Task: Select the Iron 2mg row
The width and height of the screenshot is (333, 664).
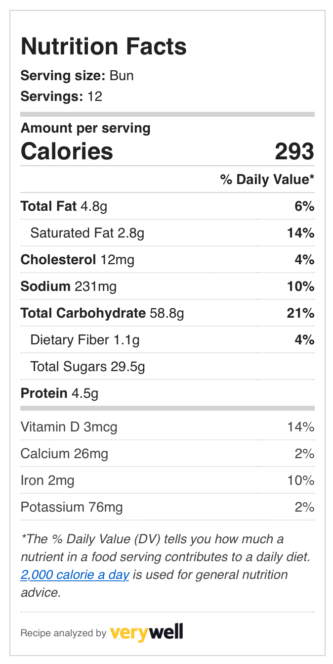Action: 167,480
